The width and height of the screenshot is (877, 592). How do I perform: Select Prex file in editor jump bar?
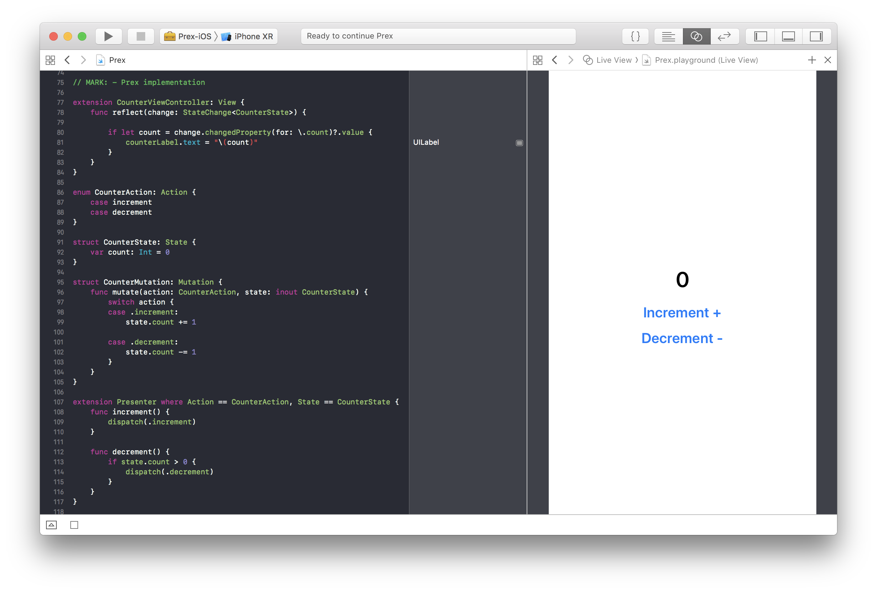(x=117, y=60)
